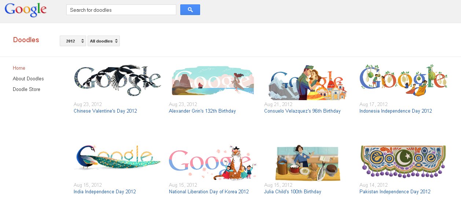Click the Google logo in header
The height and width of the screenshot is (201, 461).
[x=26, y=10]
